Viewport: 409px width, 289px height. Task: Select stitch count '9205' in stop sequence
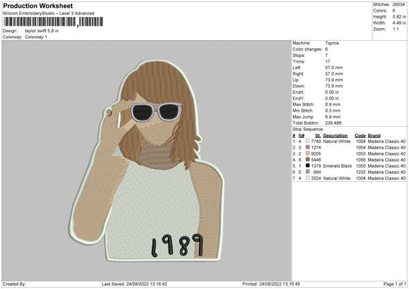click(316, 153)
